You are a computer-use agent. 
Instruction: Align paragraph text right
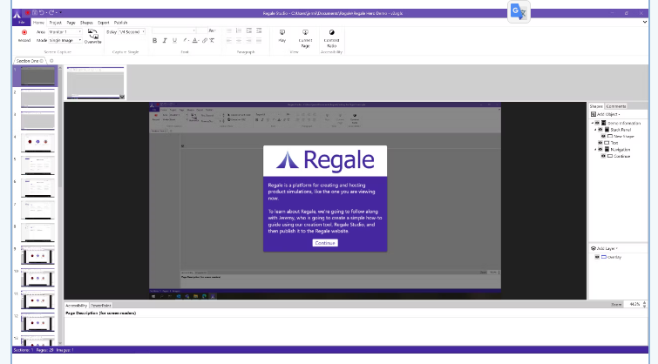(249, 41)
